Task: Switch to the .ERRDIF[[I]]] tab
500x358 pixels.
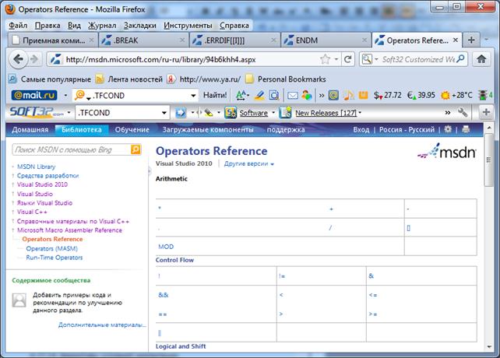Action: 234,40
